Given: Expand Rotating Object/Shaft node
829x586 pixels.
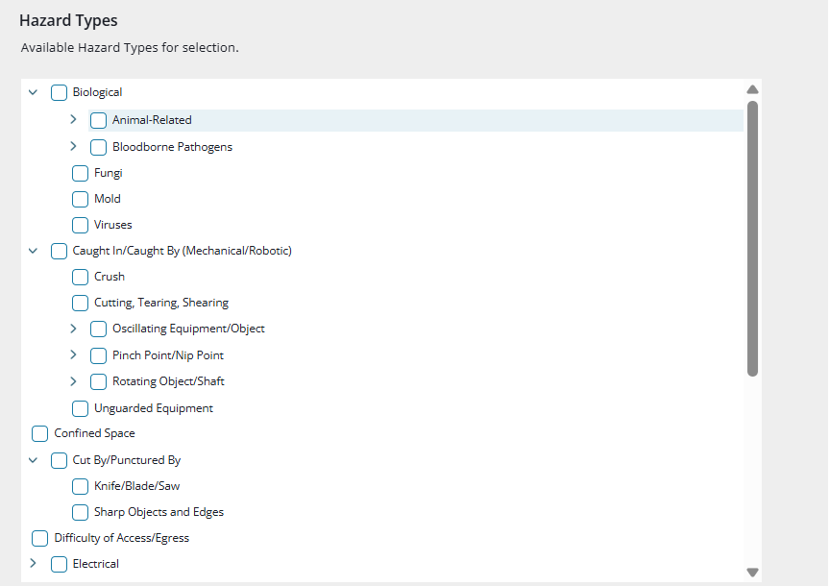Looking at the screenshot, I should click(73, 381).
